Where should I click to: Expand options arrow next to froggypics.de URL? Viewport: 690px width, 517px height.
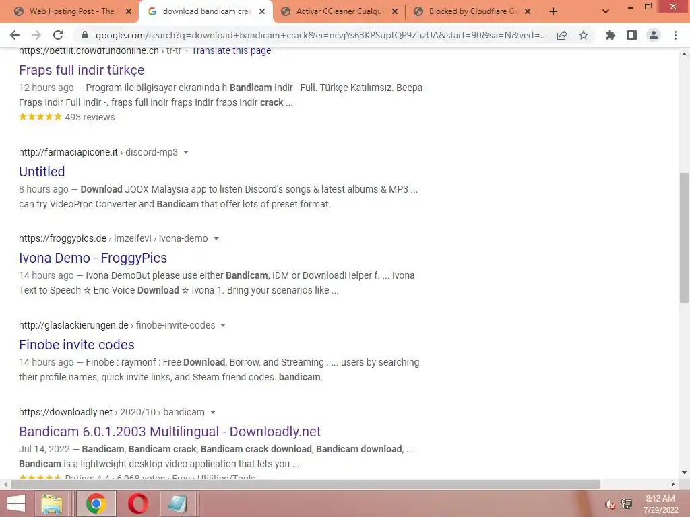point(216,238)
